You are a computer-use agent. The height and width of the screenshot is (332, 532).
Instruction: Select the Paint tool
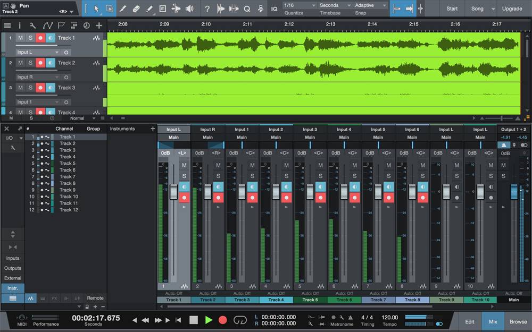click(149, 9)
